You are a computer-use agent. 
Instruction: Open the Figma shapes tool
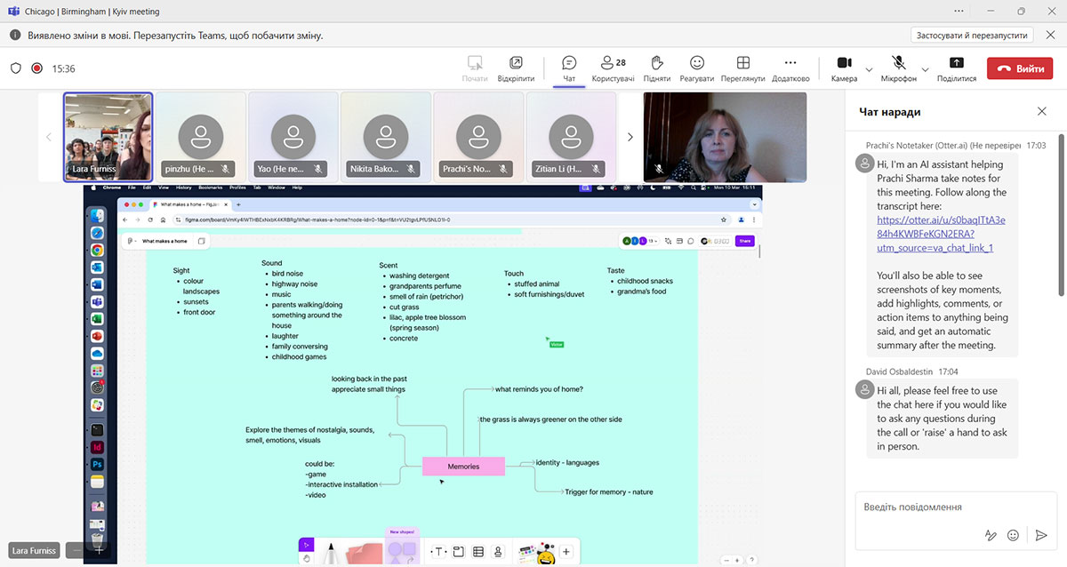tap(401, 553)
